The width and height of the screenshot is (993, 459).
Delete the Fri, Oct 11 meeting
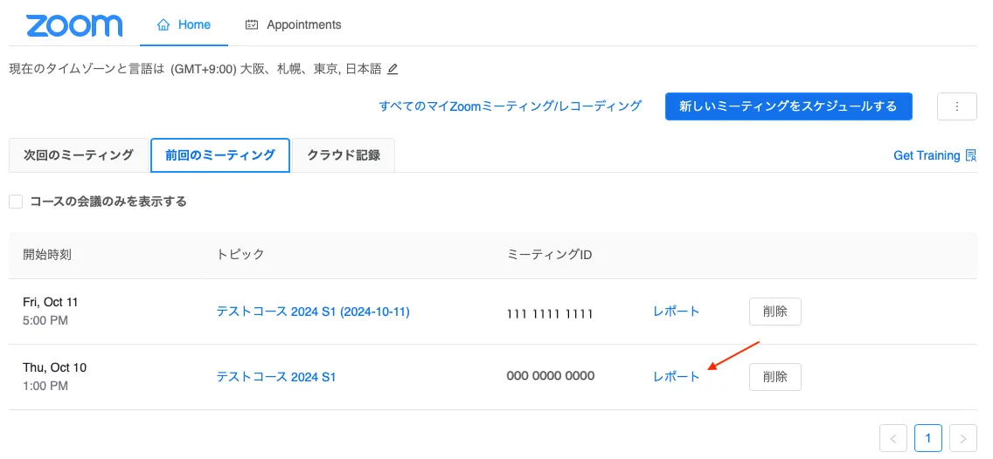point(774,312)
